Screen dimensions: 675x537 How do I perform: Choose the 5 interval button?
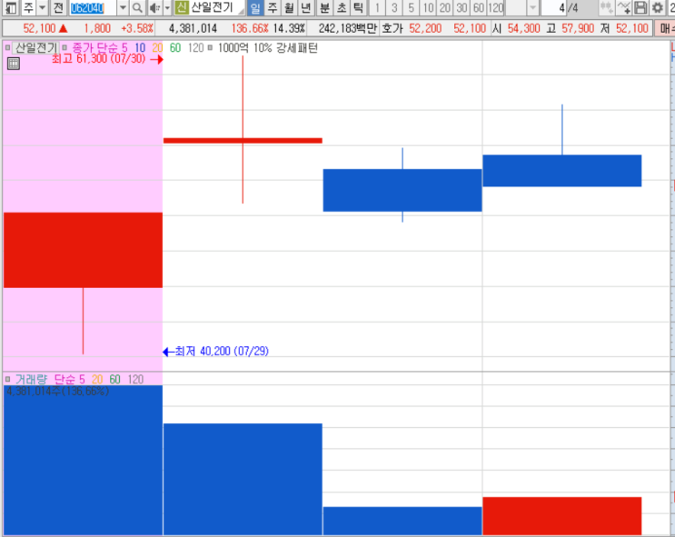412,8
